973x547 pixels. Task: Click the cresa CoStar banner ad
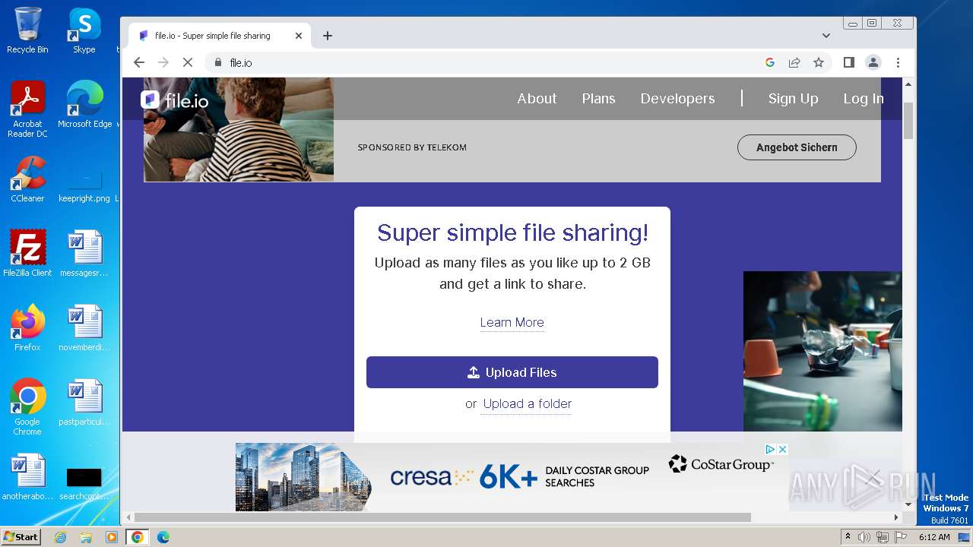(x=512, y=477)
